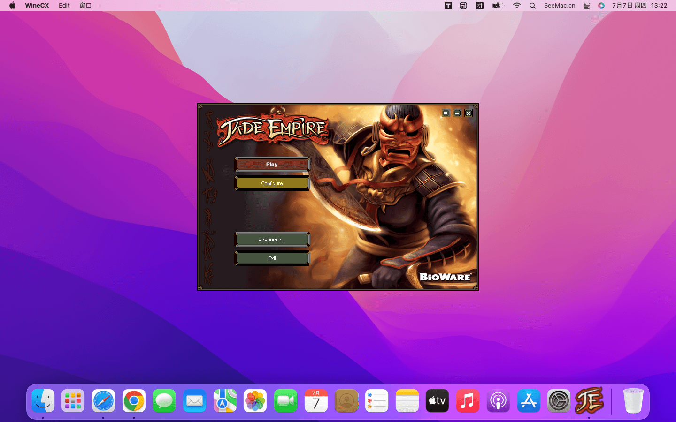Open FaceTime from the Dock
The image size is (676, 422).
coord(285,401)
